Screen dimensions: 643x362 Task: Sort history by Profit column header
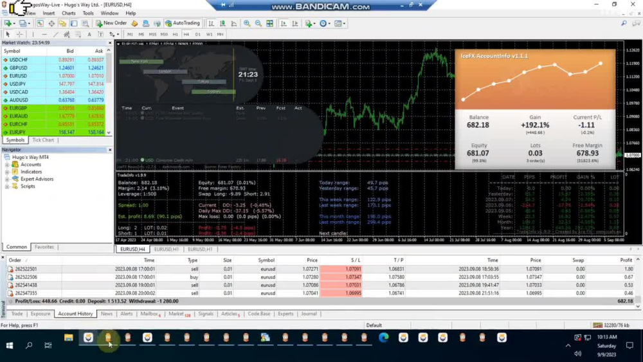point(626,260)
